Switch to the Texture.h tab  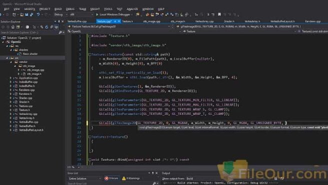(x=127, y=22)
